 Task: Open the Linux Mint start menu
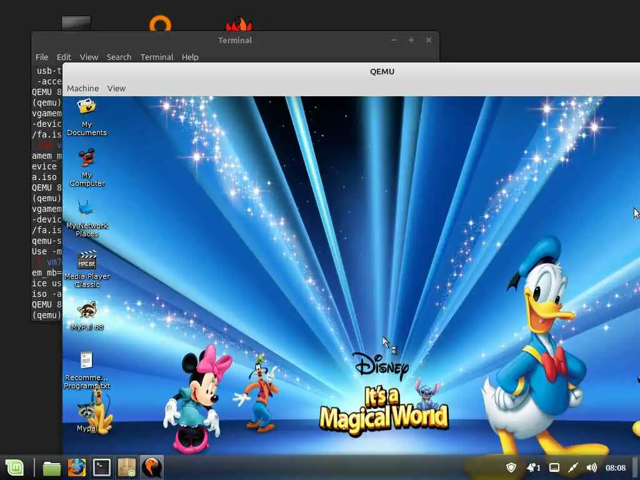[x=15, y=467]
